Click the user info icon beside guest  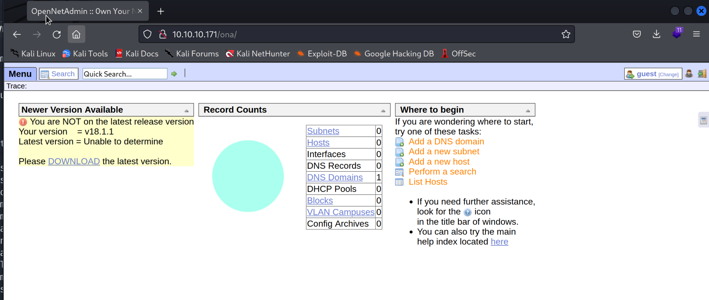689,74
